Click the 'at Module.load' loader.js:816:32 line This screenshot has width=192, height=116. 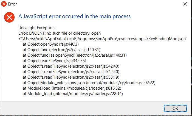click(72, 88)
